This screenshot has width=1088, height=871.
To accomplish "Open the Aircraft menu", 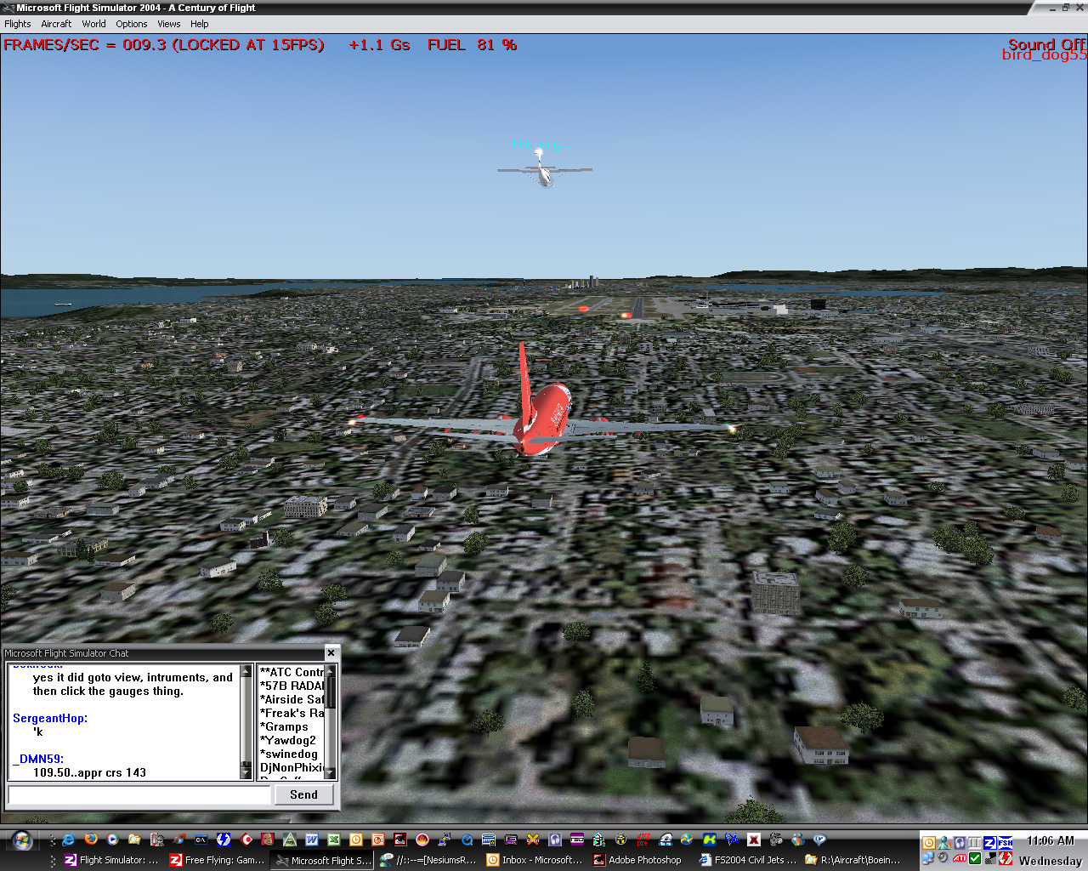I will point(56,24).
